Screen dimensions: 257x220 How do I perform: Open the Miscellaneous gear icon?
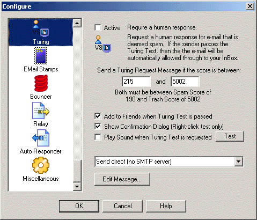41,165
